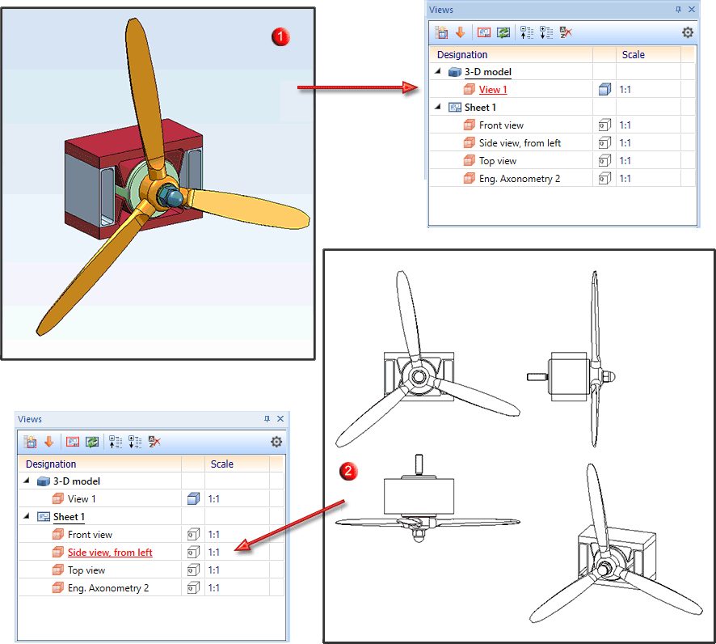Click Scale column header in lower Views panel
The width and height of the screenshot is (716, 644).
222,464
